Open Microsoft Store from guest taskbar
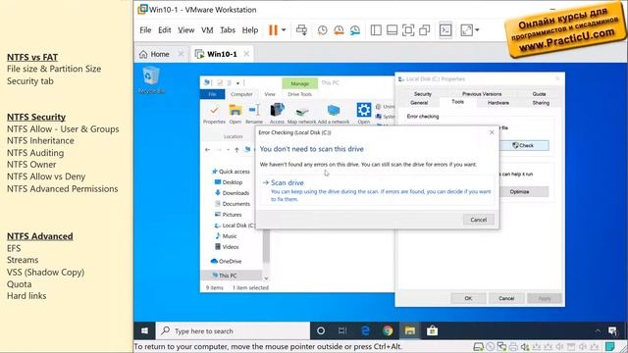Screen dimensions: 628x353 tap(432, 331)
